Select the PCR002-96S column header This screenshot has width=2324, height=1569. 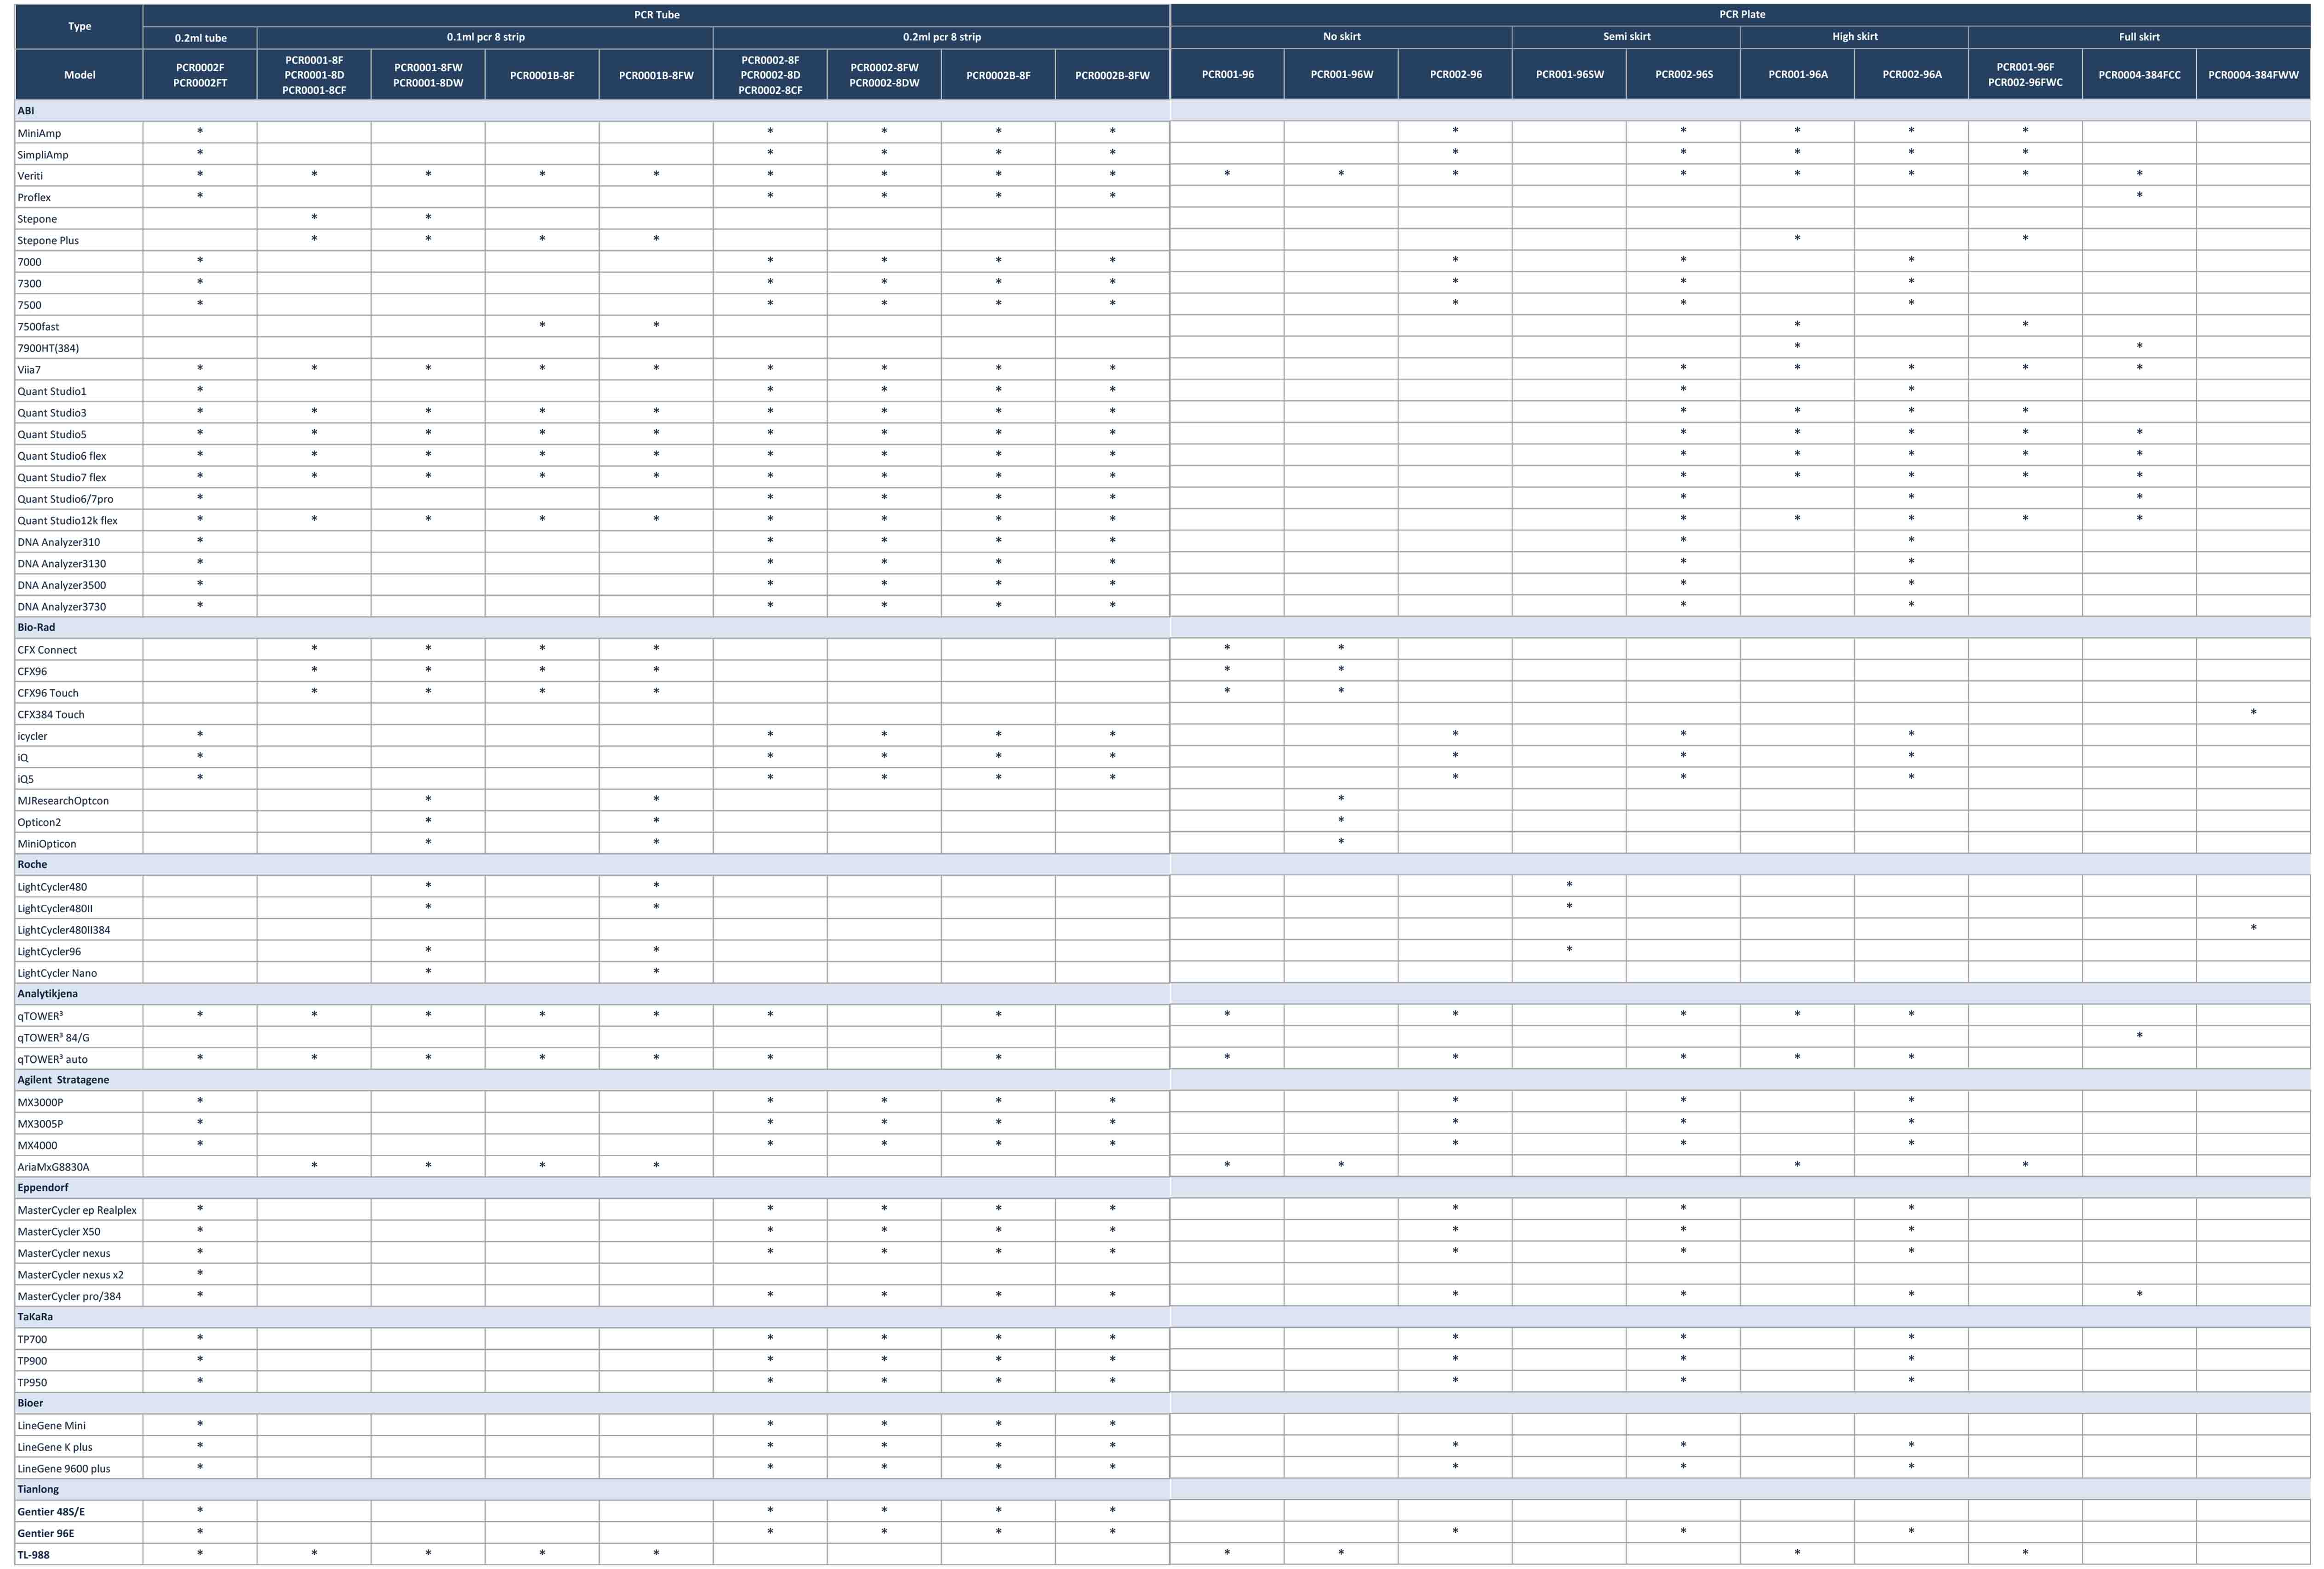(x=1683, y=75)
